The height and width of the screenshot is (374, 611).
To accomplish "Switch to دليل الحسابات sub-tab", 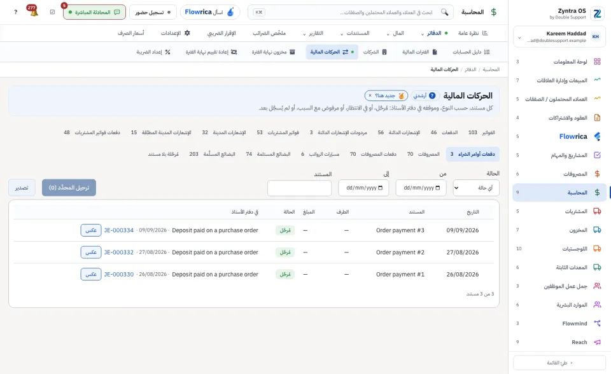I will (471, 52).
